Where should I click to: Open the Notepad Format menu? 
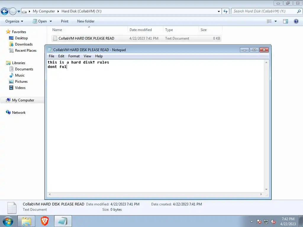point(74,56)
